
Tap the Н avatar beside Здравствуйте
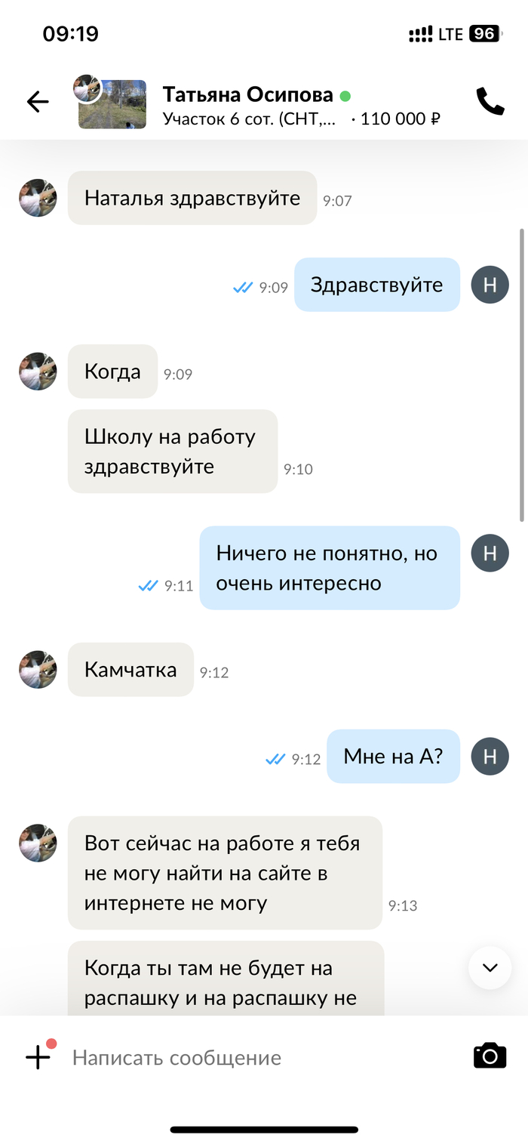click(x=490, y=285)
